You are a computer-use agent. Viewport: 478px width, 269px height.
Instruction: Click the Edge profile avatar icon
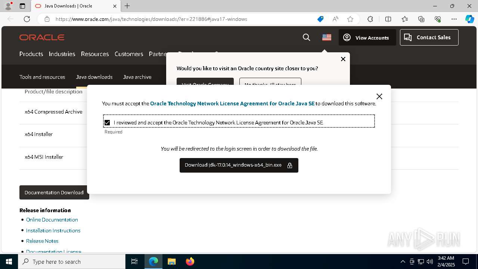click(8, 6)
